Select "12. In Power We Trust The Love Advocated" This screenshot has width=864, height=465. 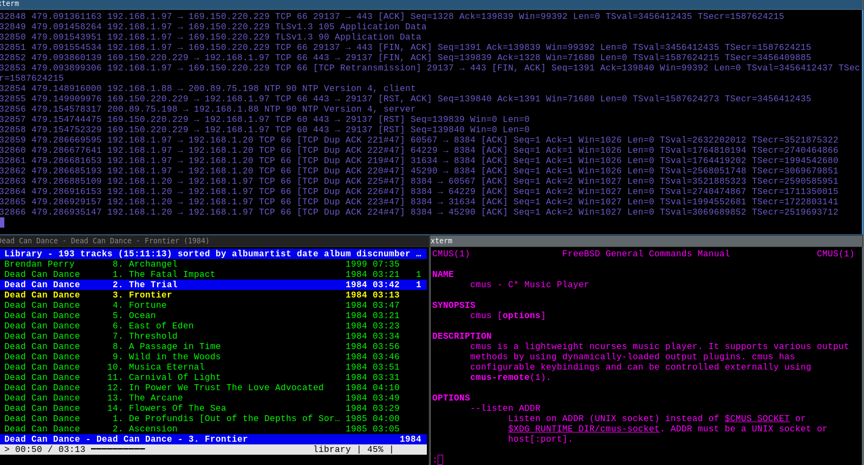[x=213, y=387]
